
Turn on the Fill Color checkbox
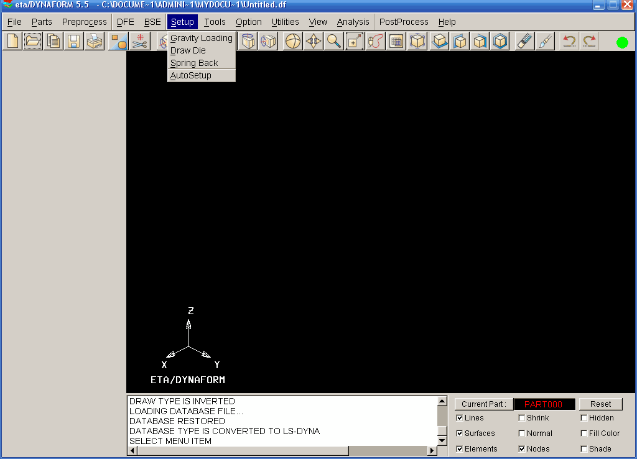point(584,433)
